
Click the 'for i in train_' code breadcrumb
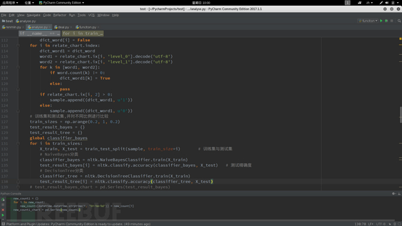pos(83,34)
